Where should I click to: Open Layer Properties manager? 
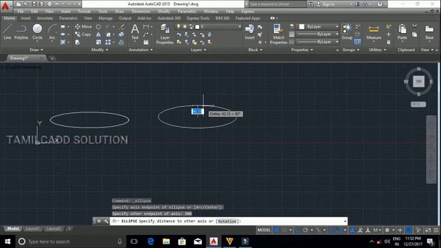click(x=165, y=34)
